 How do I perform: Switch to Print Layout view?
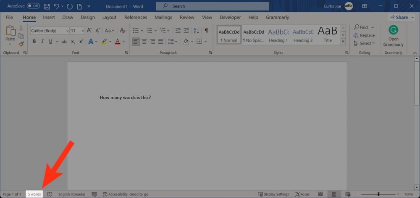(334, 194)
